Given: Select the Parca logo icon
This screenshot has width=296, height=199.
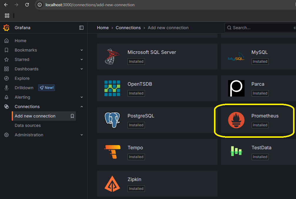Looking at the screenshot, I should coord(236,88).
